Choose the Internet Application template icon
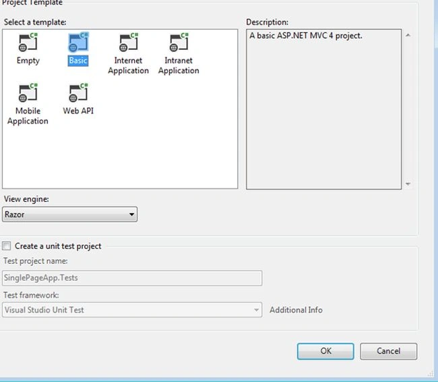 click(129, 43)
